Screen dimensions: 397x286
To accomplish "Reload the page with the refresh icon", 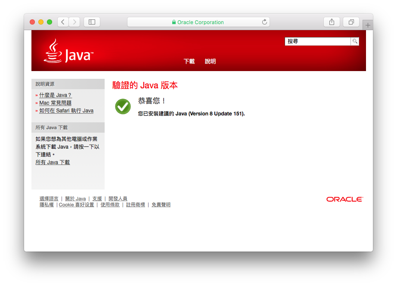I will [264, 22].
